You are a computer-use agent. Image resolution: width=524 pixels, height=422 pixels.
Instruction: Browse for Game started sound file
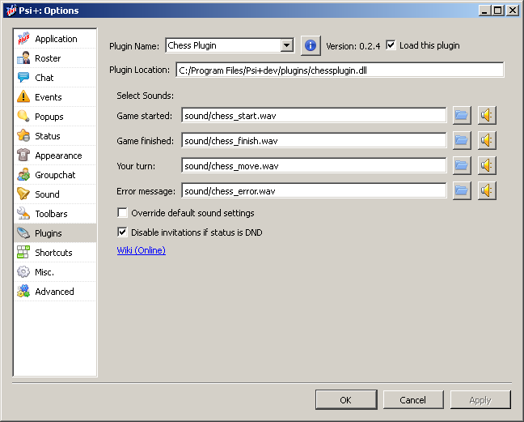461,115
